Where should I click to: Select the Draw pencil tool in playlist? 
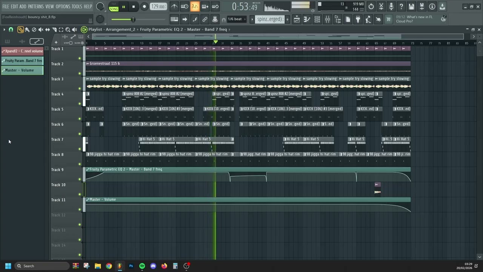20,29
